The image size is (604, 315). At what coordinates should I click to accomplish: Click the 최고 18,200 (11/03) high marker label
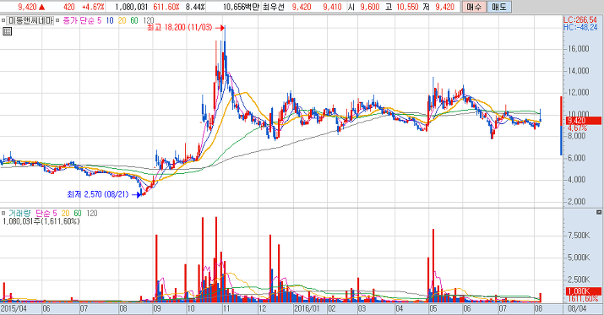tap(179, 28)
